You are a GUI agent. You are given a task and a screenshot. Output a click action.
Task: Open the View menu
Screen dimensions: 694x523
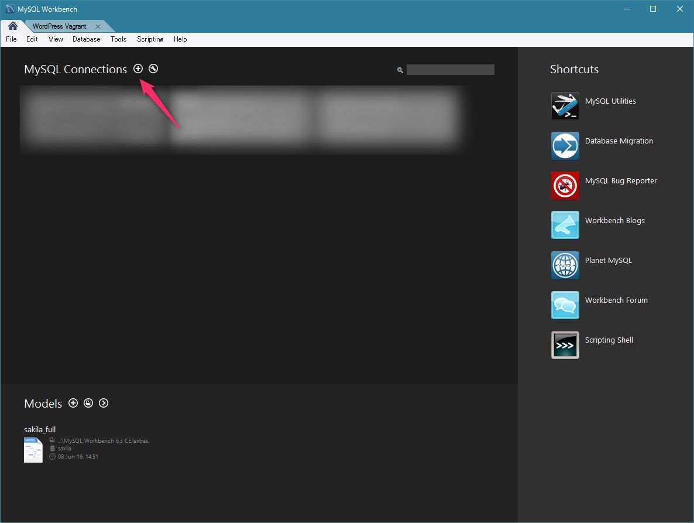pyautogui.click(x=56, y=39)
